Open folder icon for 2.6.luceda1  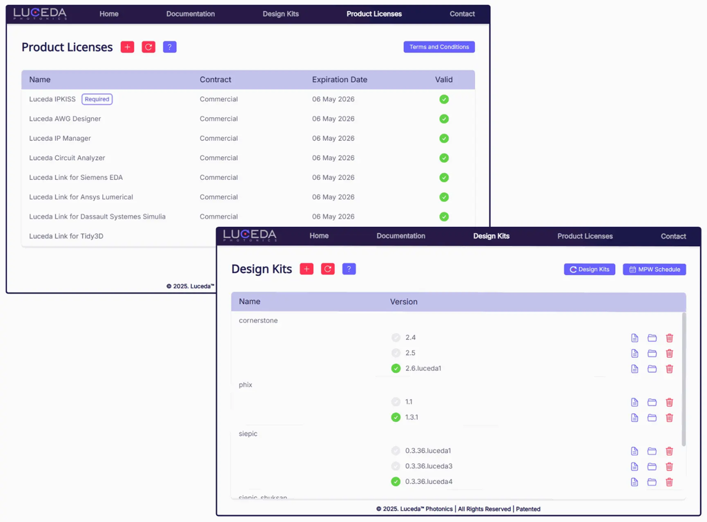(x=652, y=369)
